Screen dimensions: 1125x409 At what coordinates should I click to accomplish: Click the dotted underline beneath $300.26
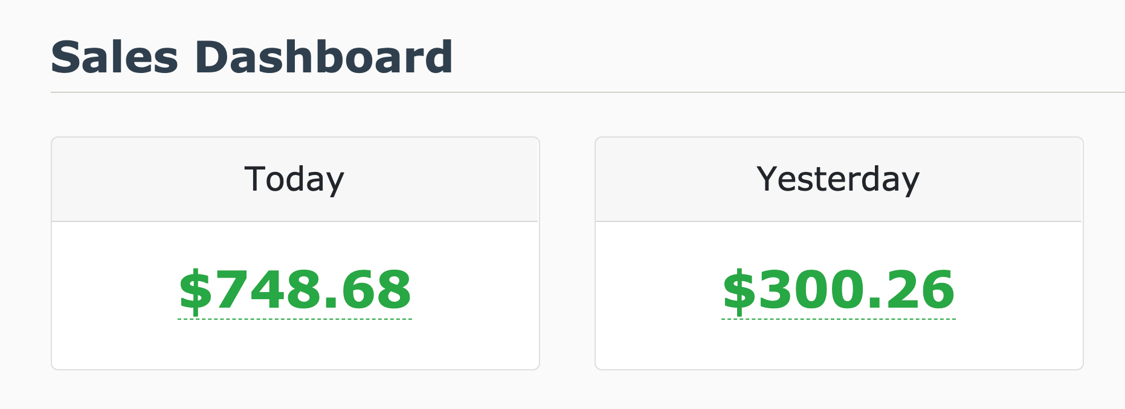click(x=839, y=319)
